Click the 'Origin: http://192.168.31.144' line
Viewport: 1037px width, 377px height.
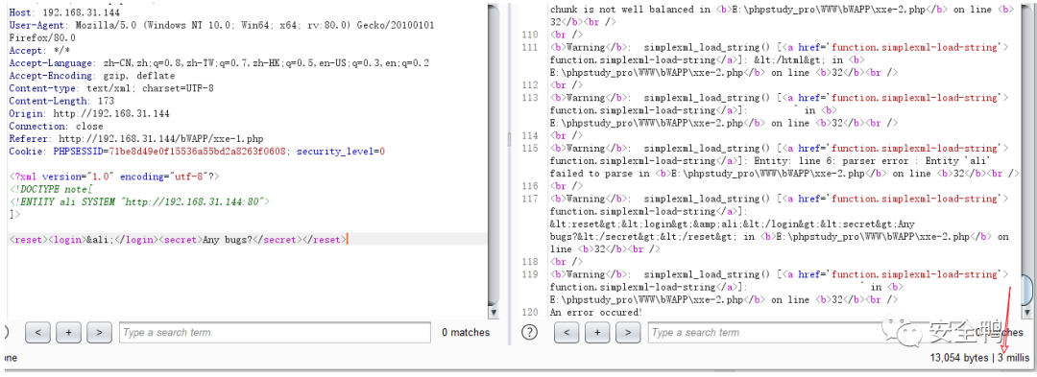89,113
